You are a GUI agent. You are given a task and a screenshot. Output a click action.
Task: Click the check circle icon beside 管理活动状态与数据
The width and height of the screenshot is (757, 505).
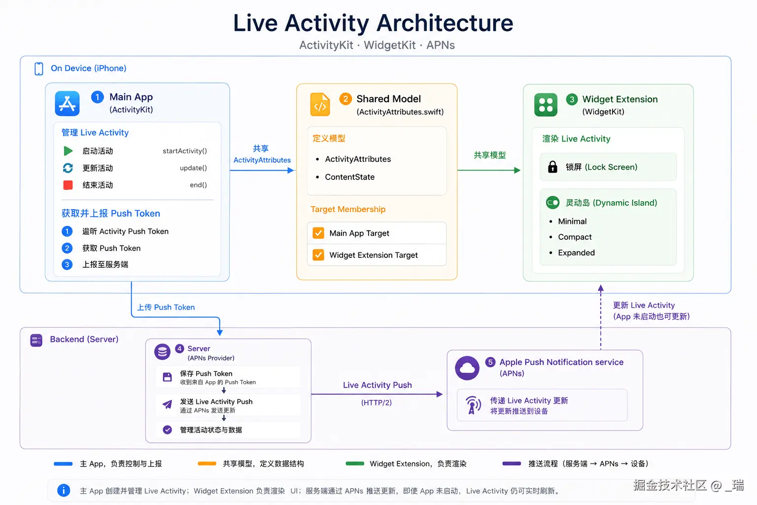click(x=168, y=430)
